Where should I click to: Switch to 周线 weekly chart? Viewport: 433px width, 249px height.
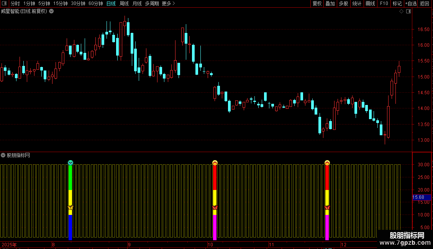(x=124, y=3)
